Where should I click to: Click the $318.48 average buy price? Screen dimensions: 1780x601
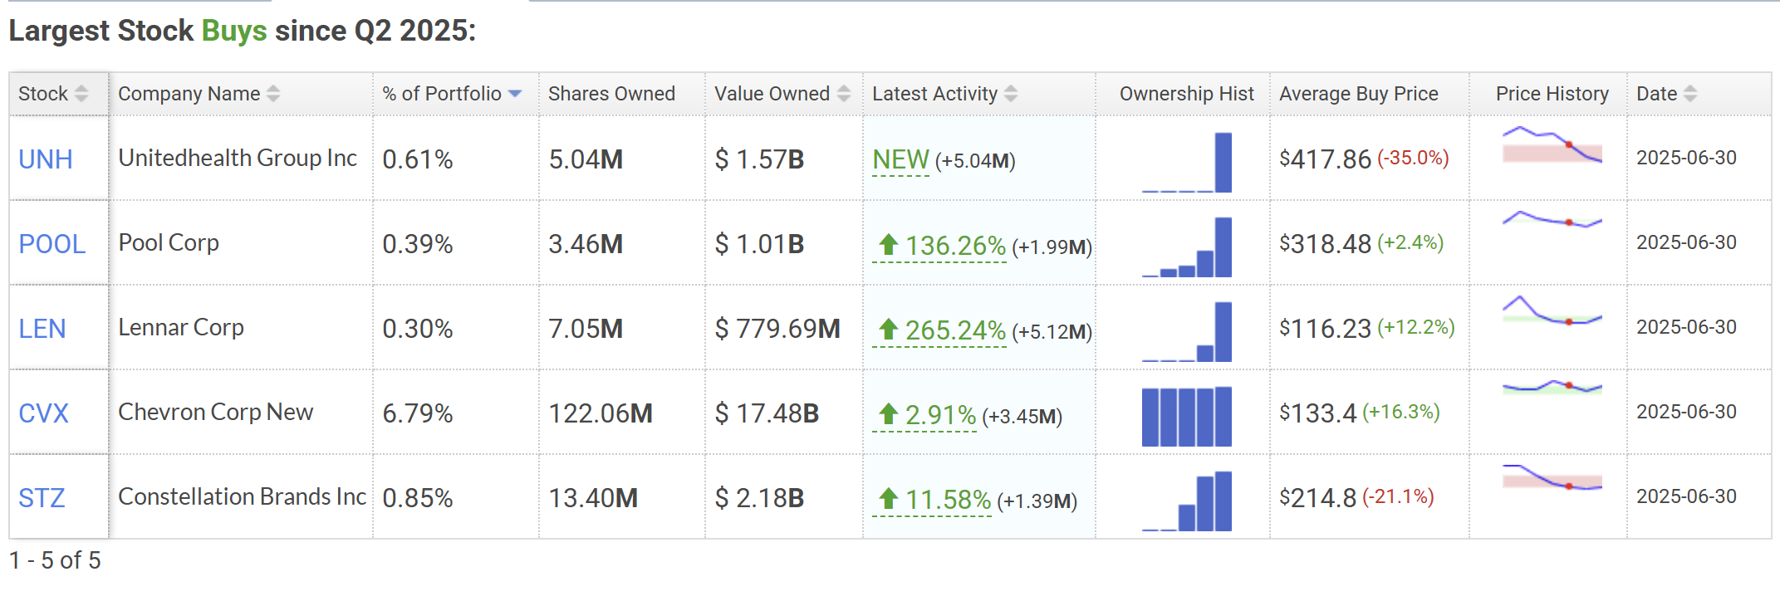click(1326, 244)
